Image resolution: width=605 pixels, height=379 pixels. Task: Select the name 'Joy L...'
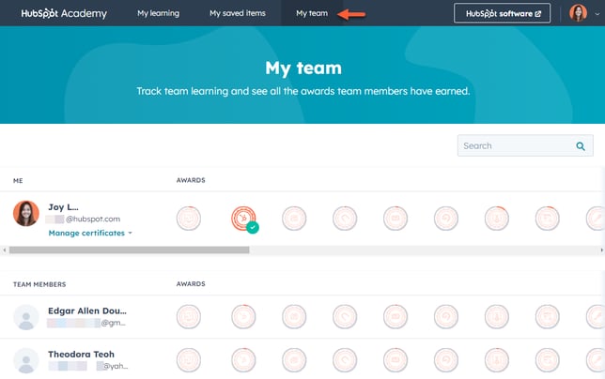pyautogui.click(x=63, y=207)
